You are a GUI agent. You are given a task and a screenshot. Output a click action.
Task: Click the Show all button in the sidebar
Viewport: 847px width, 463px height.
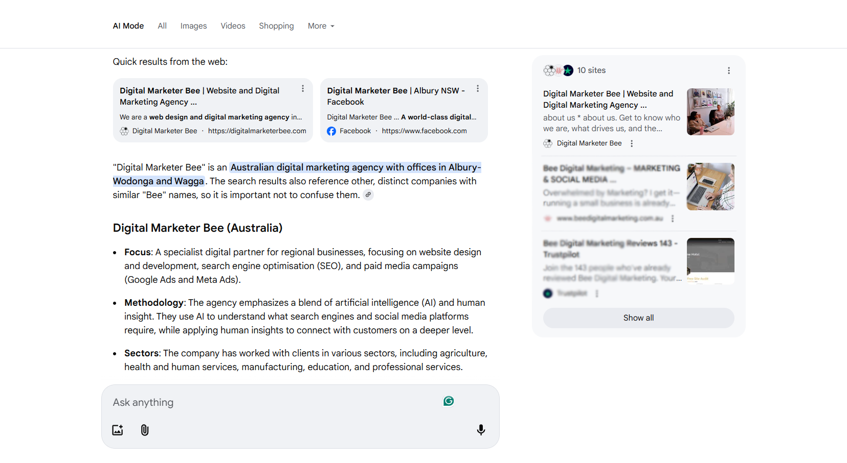(638, 318)
